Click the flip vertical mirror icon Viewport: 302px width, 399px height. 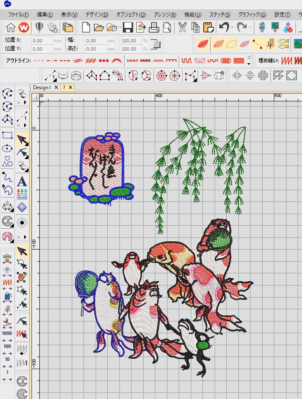tap(250, 75)
